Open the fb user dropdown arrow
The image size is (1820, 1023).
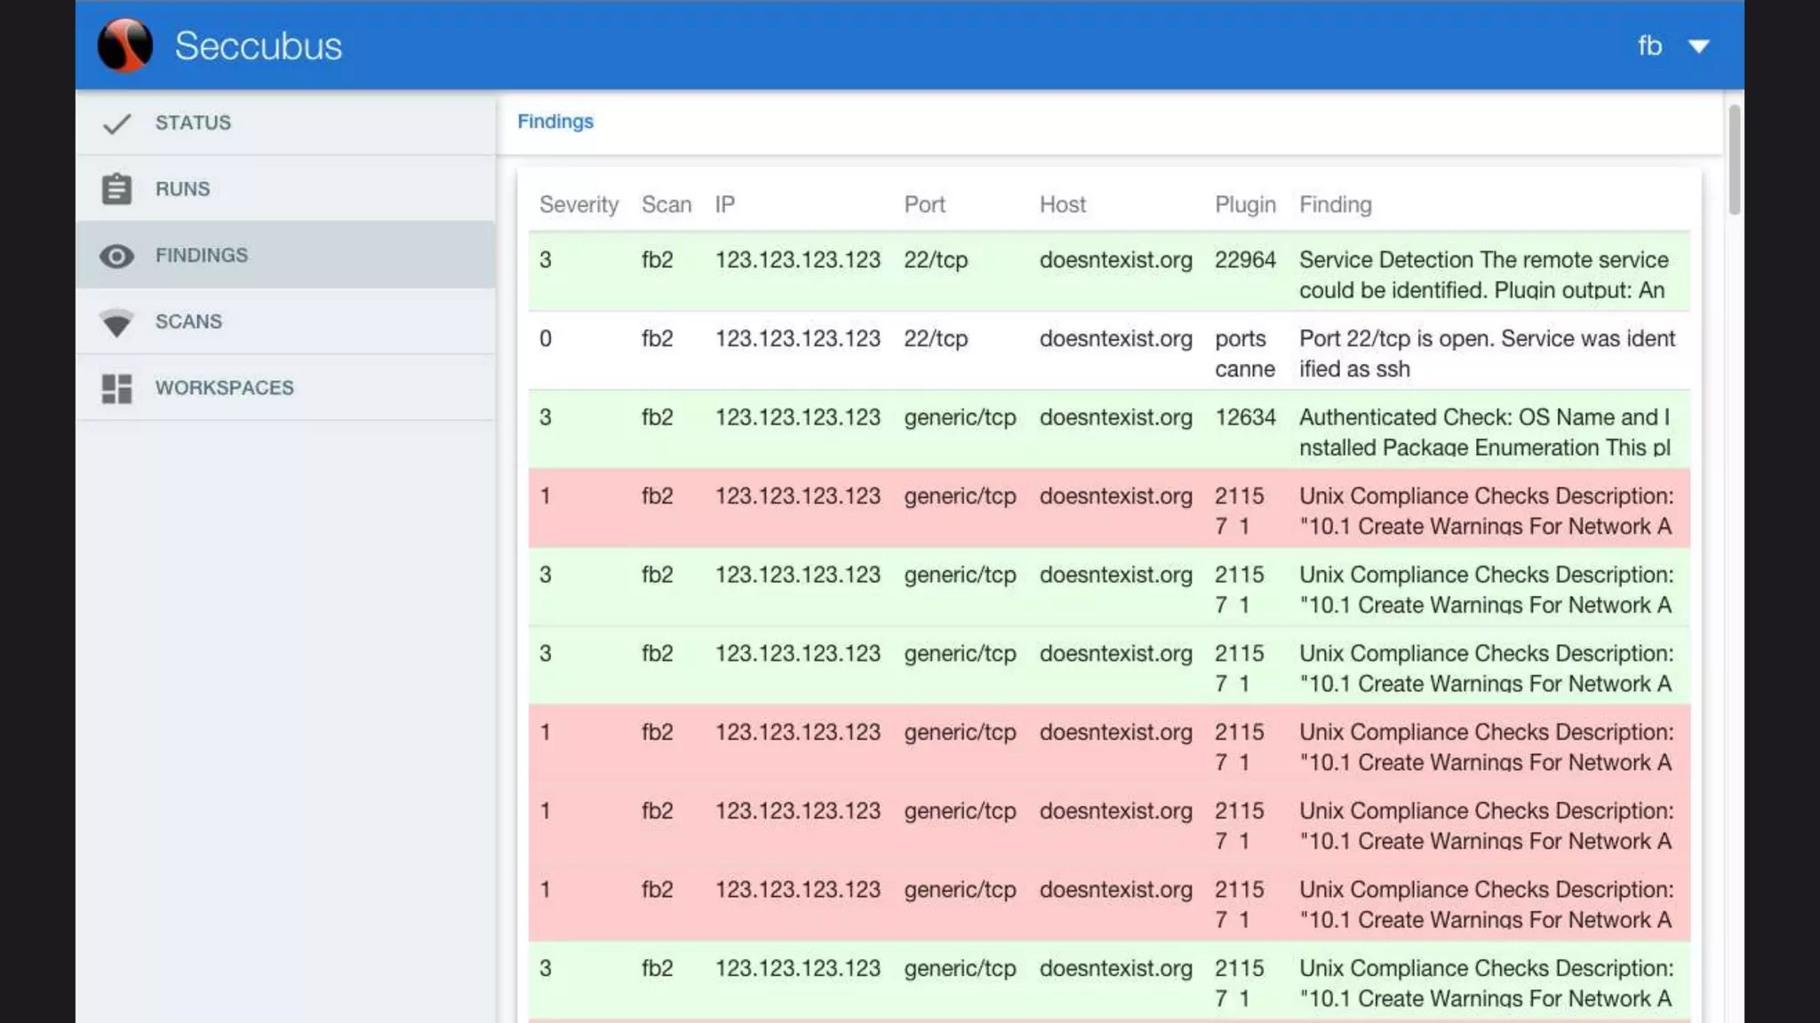(1698, 46)
